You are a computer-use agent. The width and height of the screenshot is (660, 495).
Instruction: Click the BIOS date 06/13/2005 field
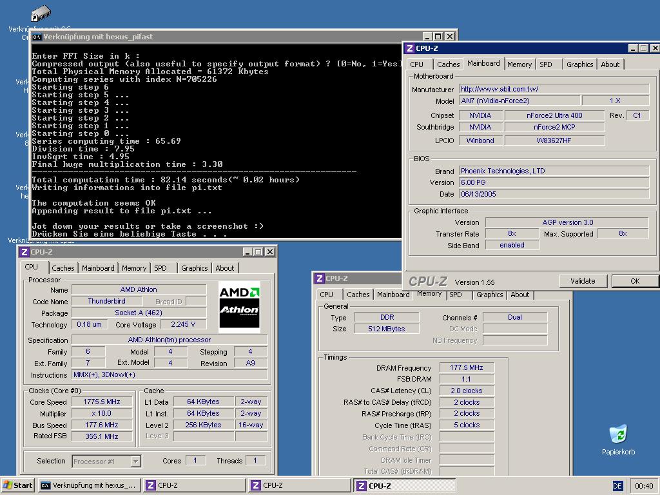554,194
